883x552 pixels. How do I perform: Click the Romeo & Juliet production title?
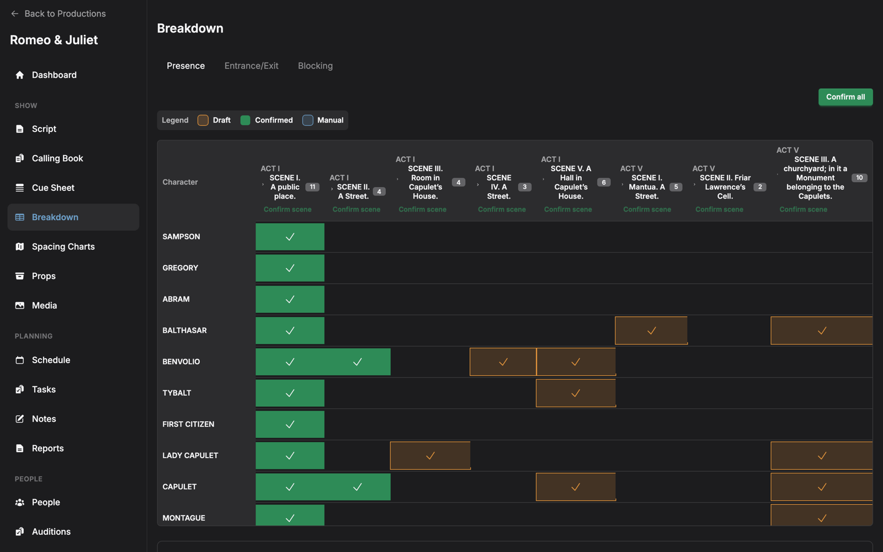(54, 40)
